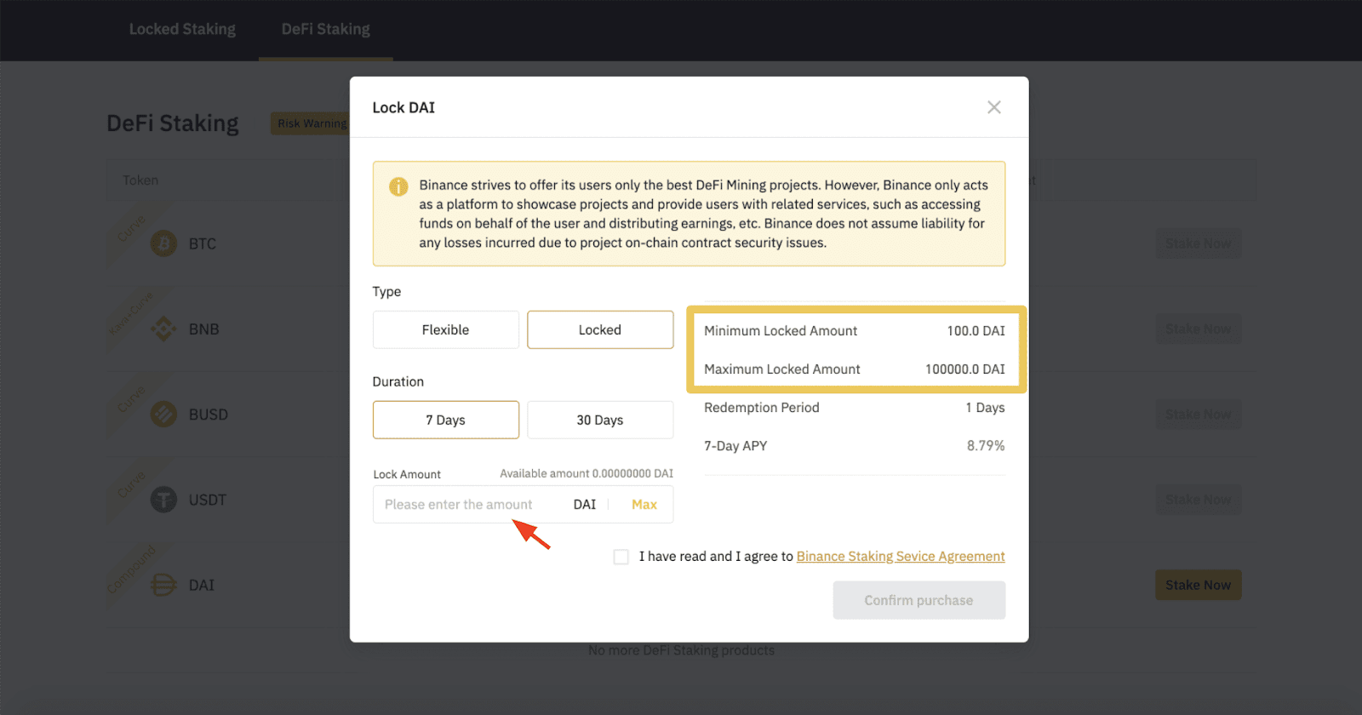Click the Maximum Locked Amount value 100000.0 DAI
The width and height of the screenshot is (1362, 715).
point(964,369)
